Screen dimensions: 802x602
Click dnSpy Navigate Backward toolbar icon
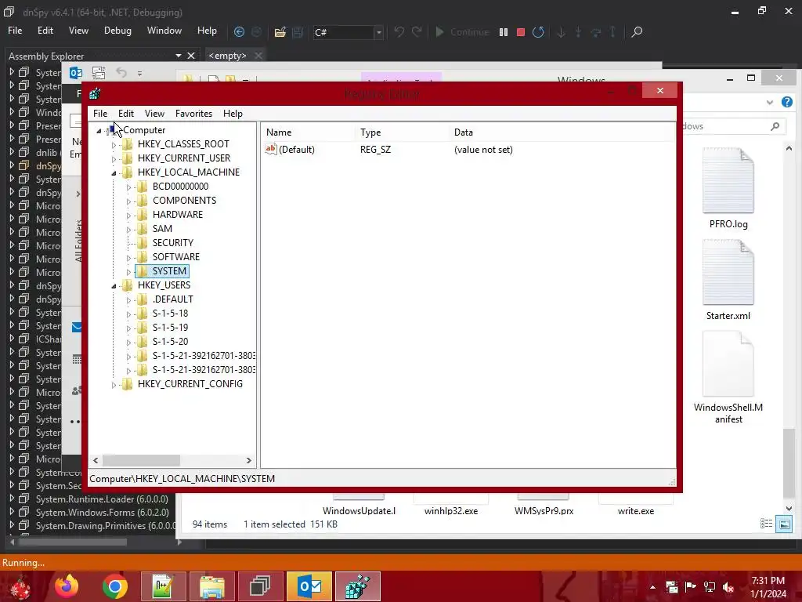coord(239,31)
